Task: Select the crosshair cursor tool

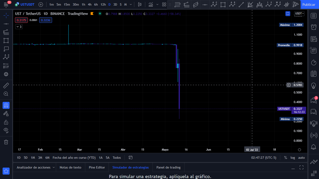Action: tap(6, 15)
